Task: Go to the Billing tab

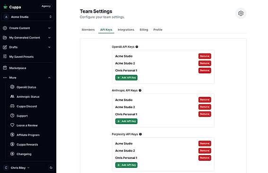Action: click(x=144, y=30)
